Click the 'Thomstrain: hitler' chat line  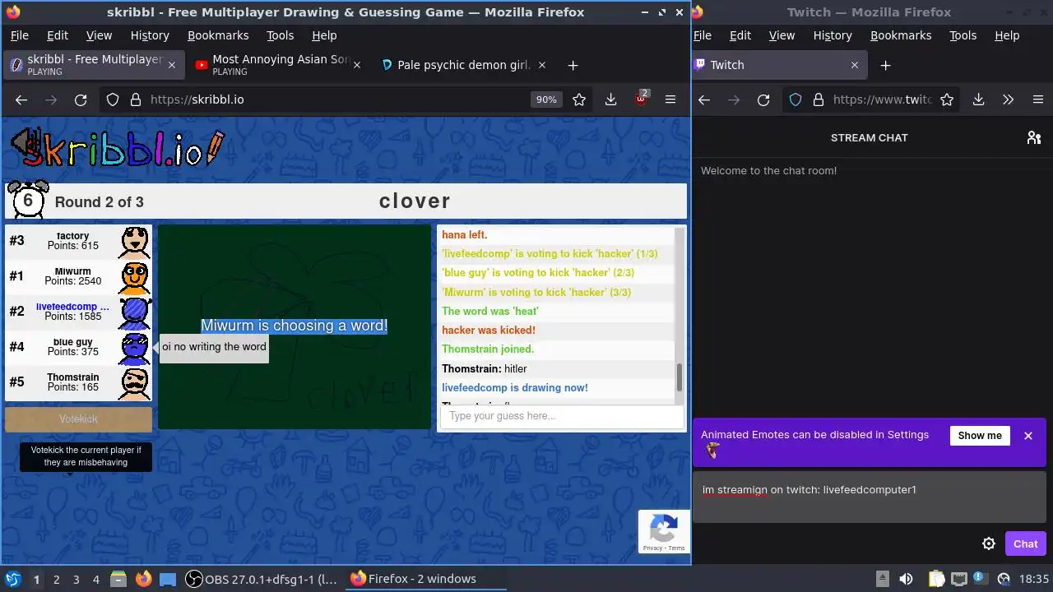[485, 369]
